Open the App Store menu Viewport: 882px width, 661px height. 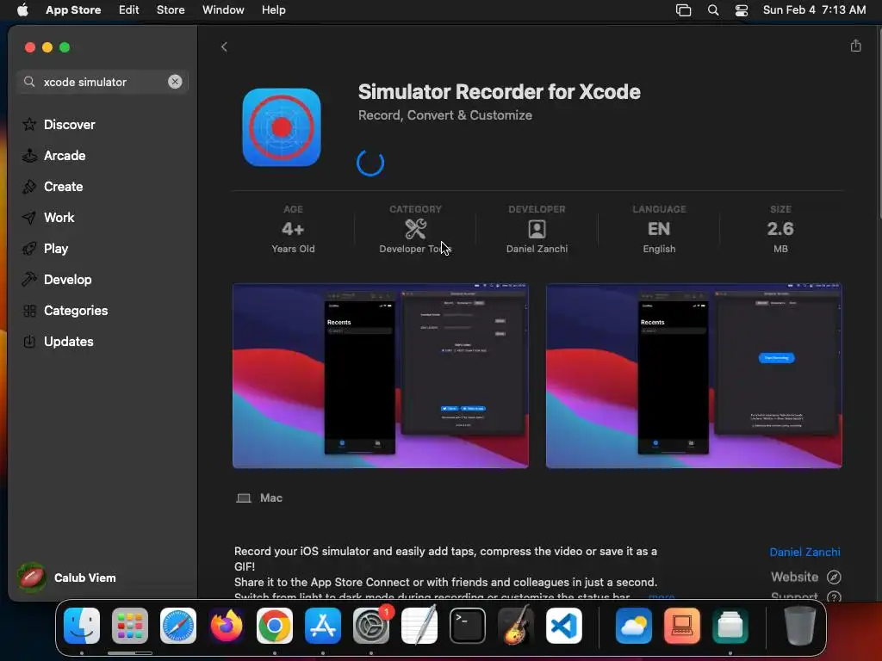[73, 9]
